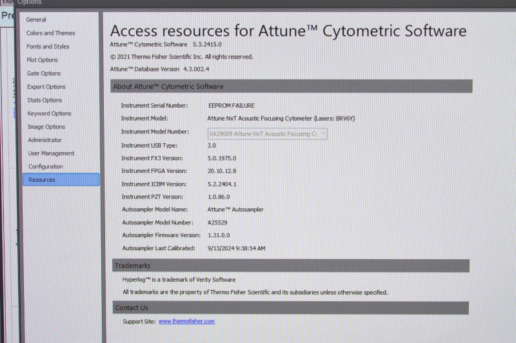Click the Instrument Serial Number label
This screenshot has height=343, width=516.
pos(154,106)
